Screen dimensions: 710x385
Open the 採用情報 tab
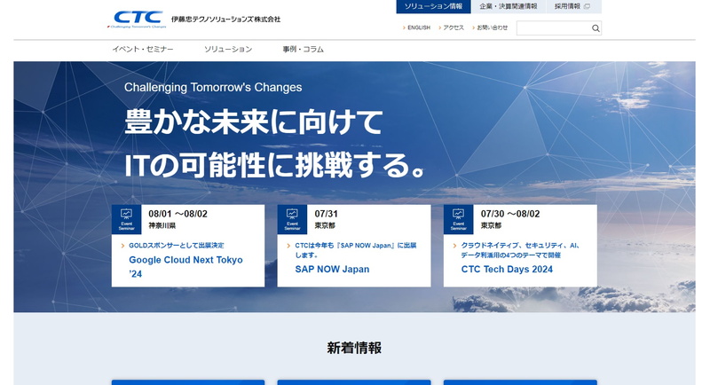pos(573,6)
